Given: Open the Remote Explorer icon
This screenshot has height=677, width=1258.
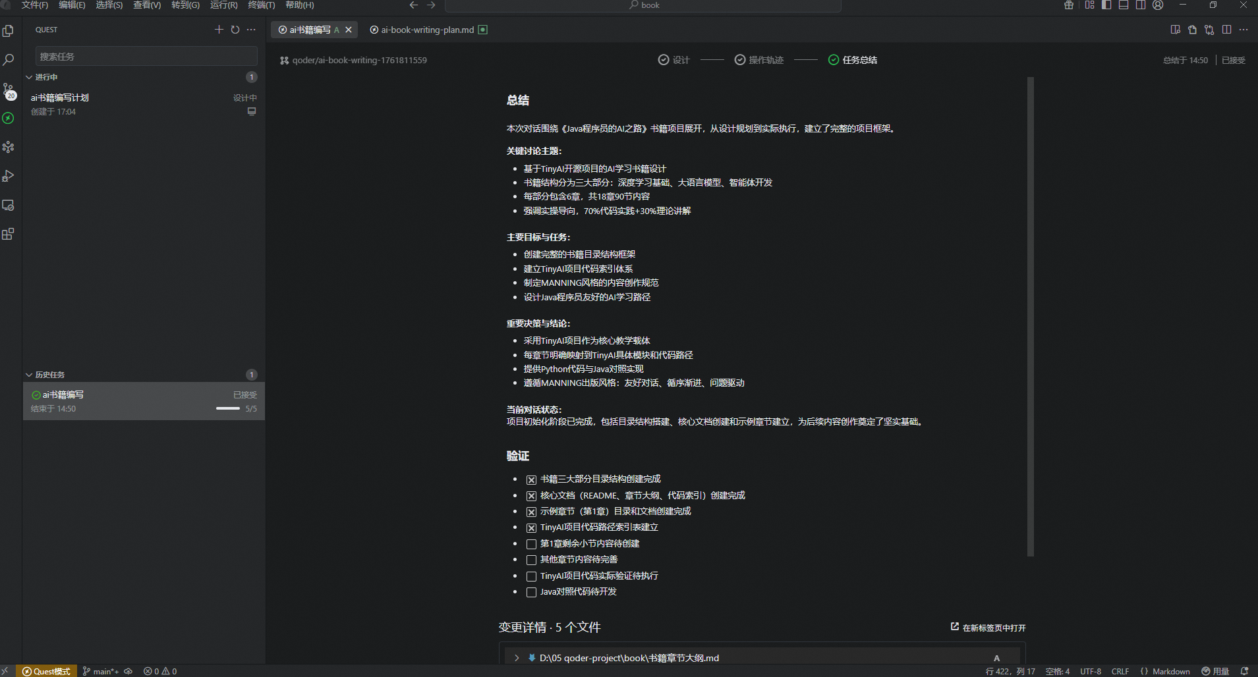Looking at the screenshot, I should tap(9, 205).
